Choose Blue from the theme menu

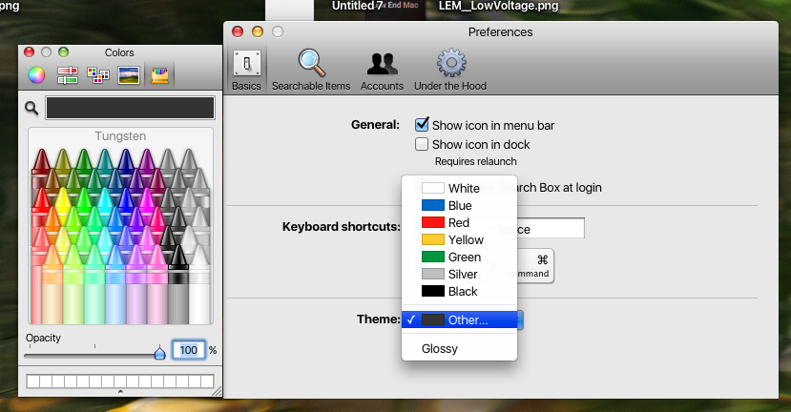(459, 205)
